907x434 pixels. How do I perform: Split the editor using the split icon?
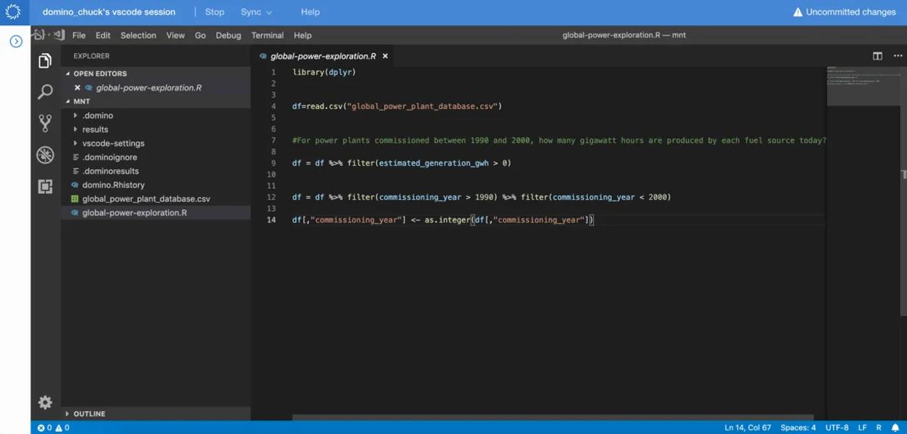pyautogui.click(x=877, y=55)
